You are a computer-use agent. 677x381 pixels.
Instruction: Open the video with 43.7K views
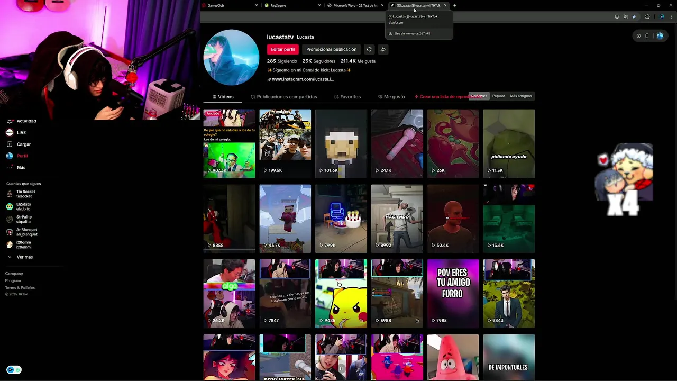click(x=285, y=219)
